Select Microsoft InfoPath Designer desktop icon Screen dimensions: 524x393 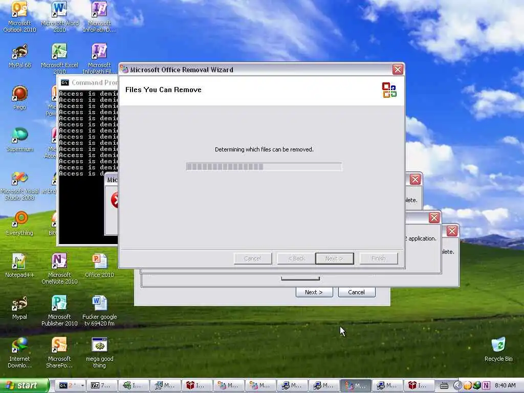coord(99,17)
